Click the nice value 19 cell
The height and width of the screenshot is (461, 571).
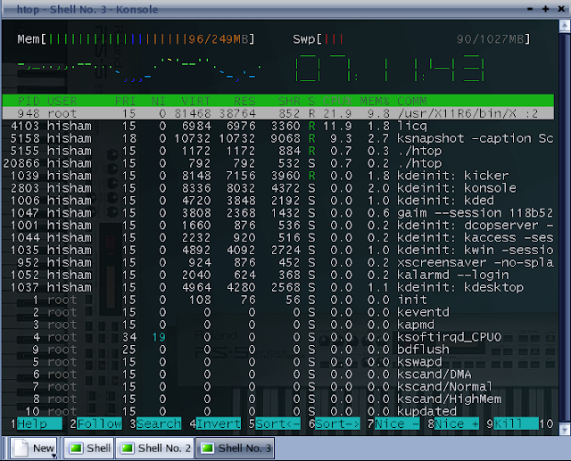pyautogui.click(x=159, y=337)
